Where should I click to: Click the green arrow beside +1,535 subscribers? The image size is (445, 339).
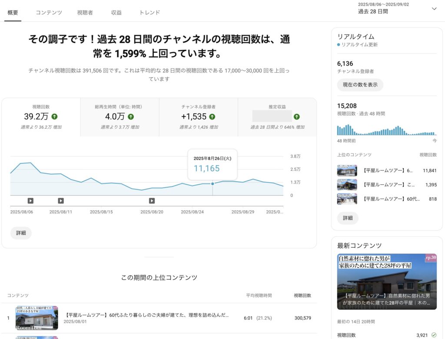click(x=212, y=117)
